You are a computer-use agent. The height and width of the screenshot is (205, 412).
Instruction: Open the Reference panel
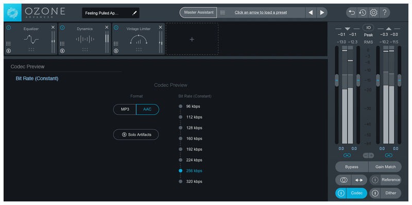(x=391, y=180)
